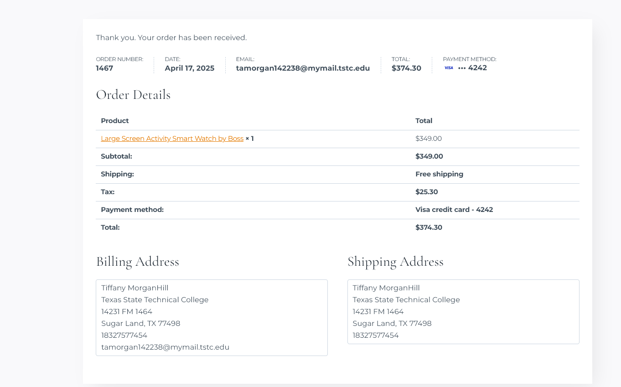Click Sugar Land, TX 77498 in billing
621x387 pixels.
(141, 324)
